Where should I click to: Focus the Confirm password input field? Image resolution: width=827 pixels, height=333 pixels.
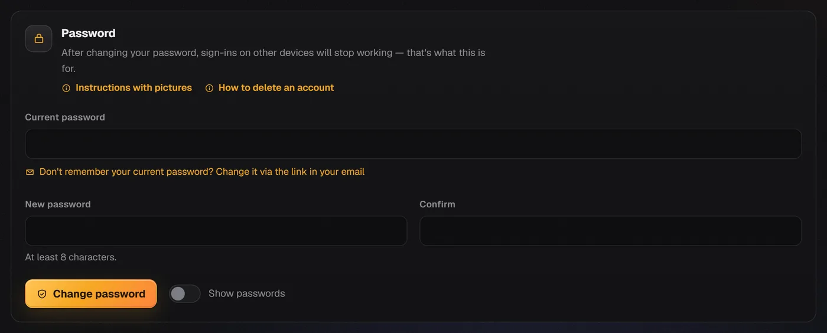pyautogui.click(x=611, y=231)
